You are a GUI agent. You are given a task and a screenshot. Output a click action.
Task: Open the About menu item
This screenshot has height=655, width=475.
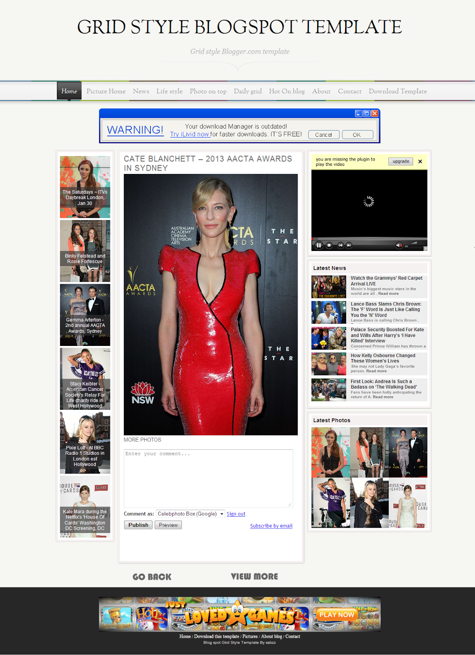[x=321, y=91]
